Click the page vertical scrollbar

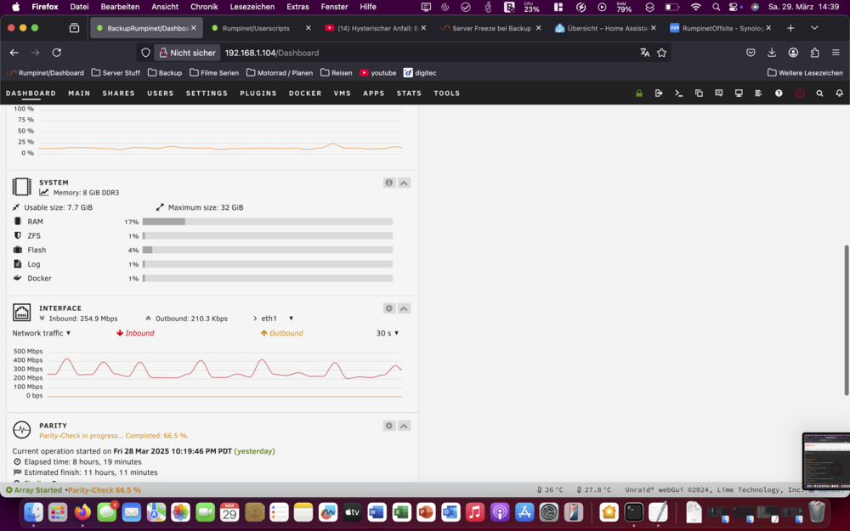pos(847,319)
